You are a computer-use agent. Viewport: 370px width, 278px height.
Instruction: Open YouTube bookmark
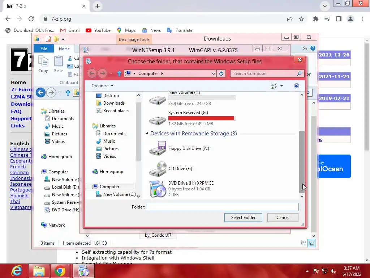[98, 30]
